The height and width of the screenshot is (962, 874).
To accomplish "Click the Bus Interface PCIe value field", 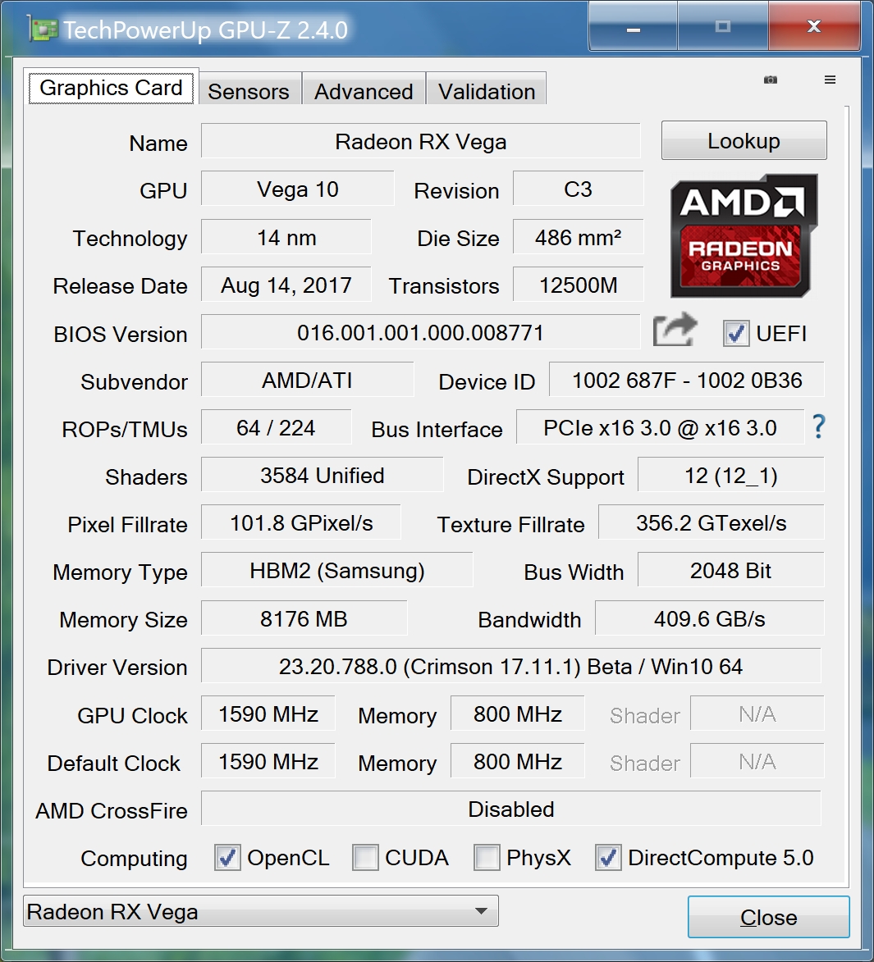I will (x=661, y=427).
